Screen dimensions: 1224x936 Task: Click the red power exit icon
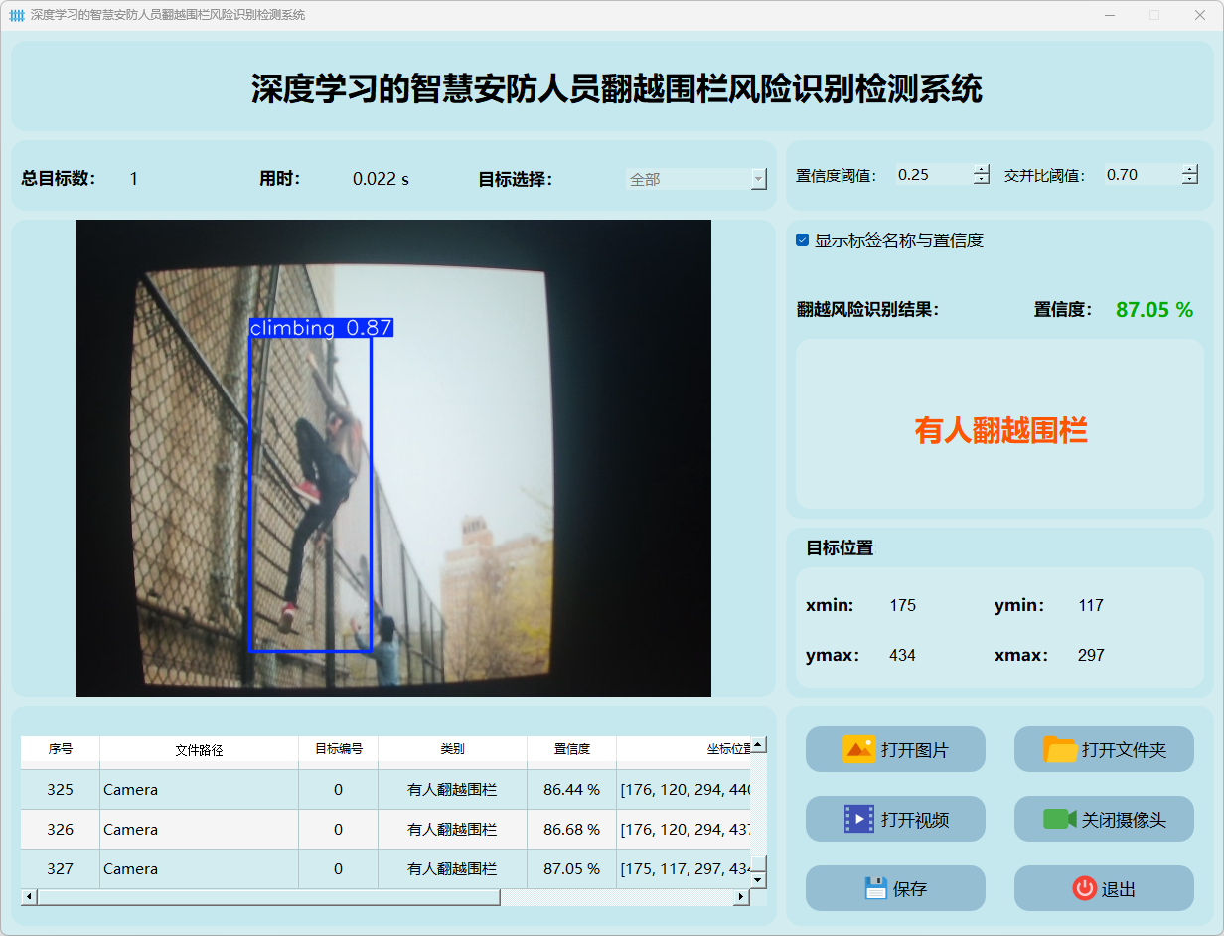click(x=1084, y=888)
